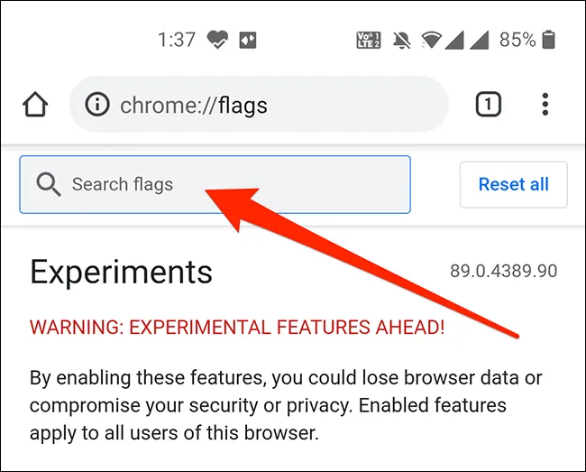Tap the notification icon right of the heart
This screenshot has width=586, height=472.
tap(248, 40)
